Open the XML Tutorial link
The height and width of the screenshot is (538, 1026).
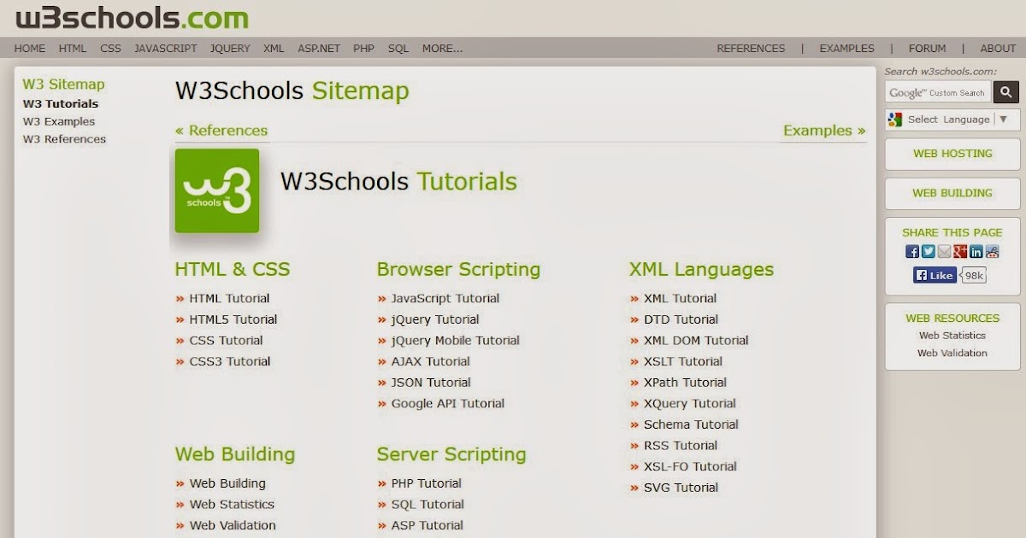[681, 299]
